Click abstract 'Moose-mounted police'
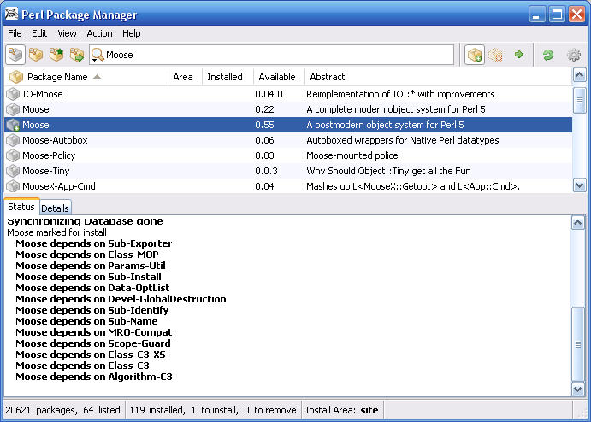591x422 pixels. [352, 155]
